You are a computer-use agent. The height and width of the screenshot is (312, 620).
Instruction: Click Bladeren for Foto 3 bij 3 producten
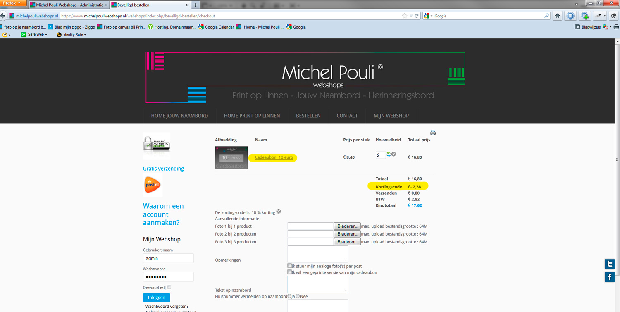[x=347, y=242]
